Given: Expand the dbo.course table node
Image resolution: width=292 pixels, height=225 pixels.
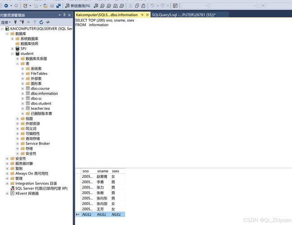Looking at the screenshot, I should [23, 89].
